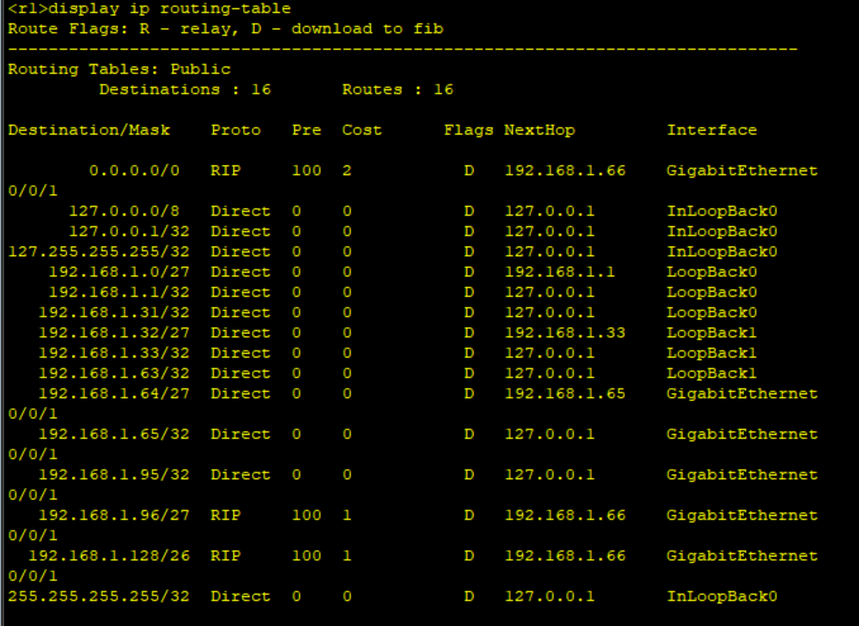
Task: Click cost value 2 in default route row
Action: [x=347, y=171]
